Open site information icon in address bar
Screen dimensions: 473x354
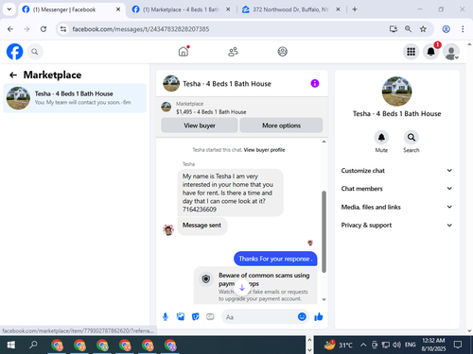click(x=63, y=29)
